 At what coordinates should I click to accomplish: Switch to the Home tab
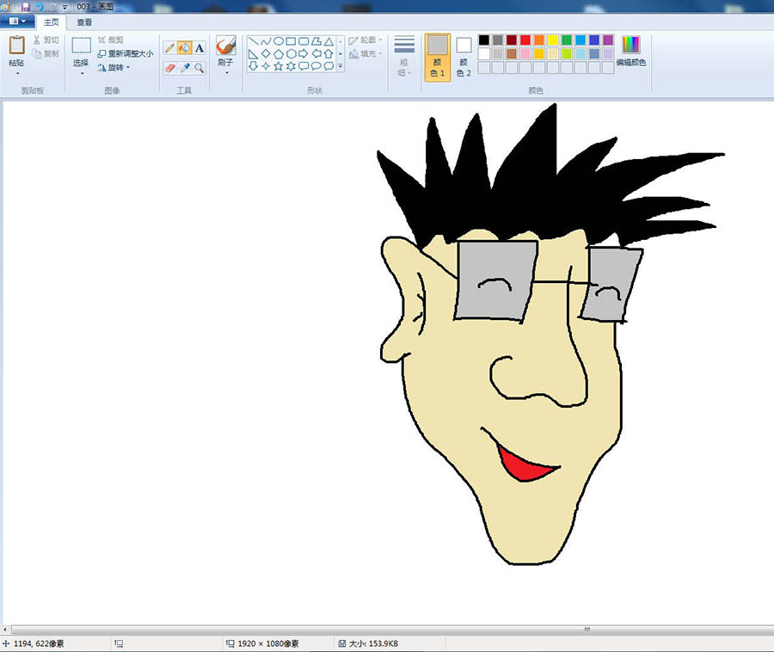pos(52,22)
